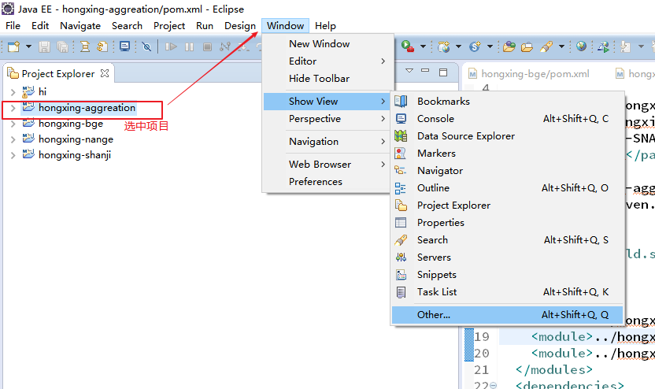Open the New wizard dropdown arrow
Image resolution: width=655 pixels, height=389 pixels.
pos(28,46)
